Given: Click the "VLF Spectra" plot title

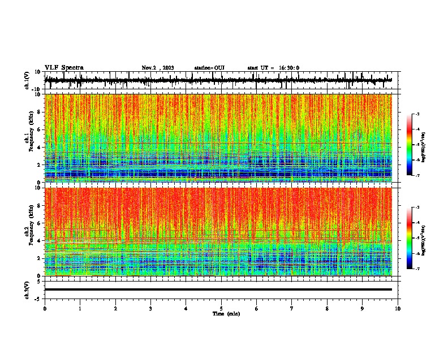Looking at the screenshot, I should tap(64, 68).
